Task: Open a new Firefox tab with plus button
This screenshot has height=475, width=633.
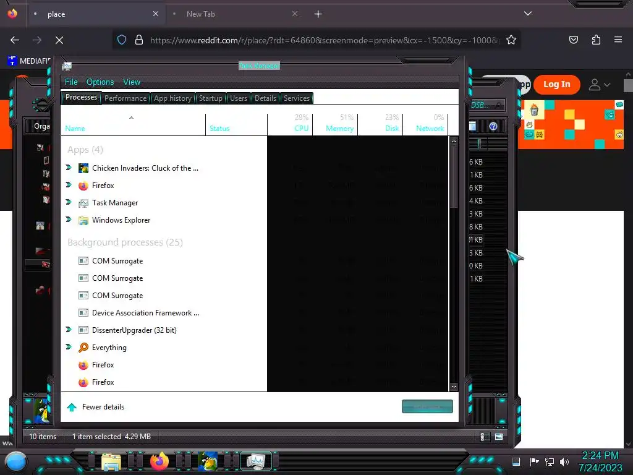Action: pyautogui.click(x=318, y=14)
